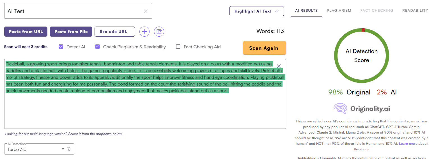This screenshot has width=434, height=159.
Task: Click the share/export scan icon
Action: [x=159, y=32]
